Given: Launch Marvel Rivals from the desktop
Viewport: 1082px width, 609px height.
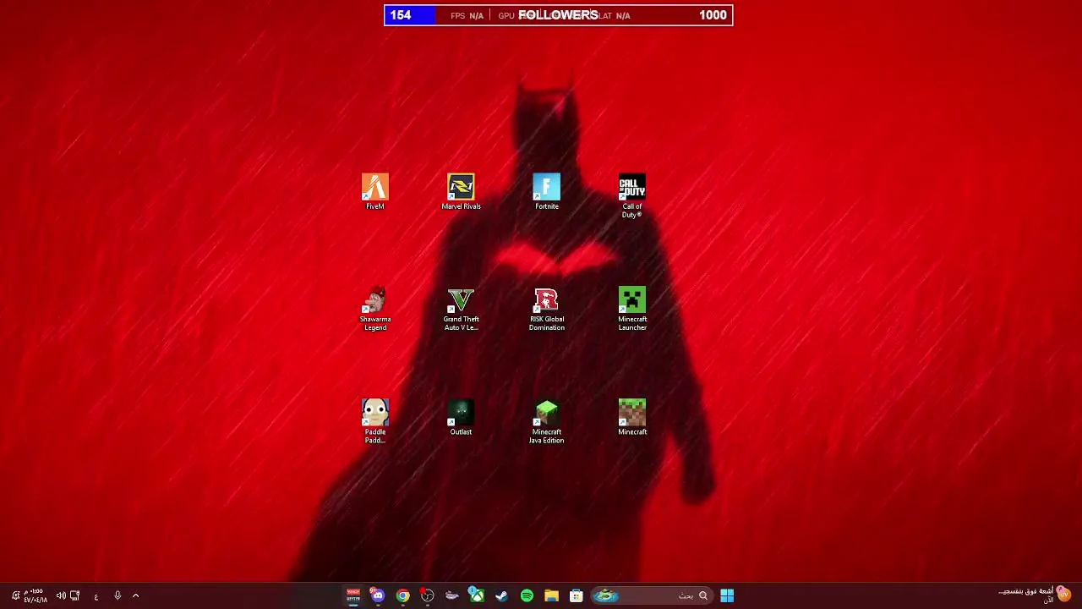Looking at the screenshot, I should pos(461,192).
